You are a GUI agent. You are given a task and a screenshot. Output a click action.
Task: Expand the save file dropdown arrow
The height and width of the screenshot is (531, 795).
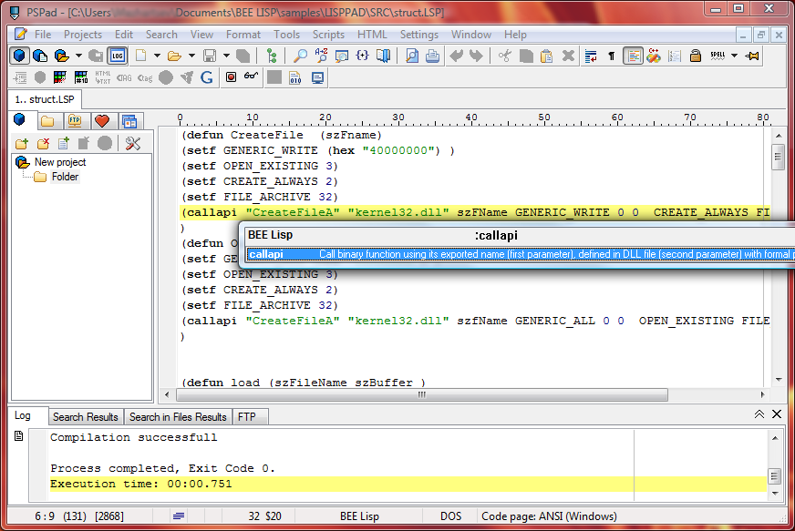pos(225,56)
